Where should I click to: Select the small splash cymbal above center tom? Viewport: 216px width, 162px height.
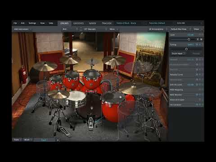click(x=92, y=62)
